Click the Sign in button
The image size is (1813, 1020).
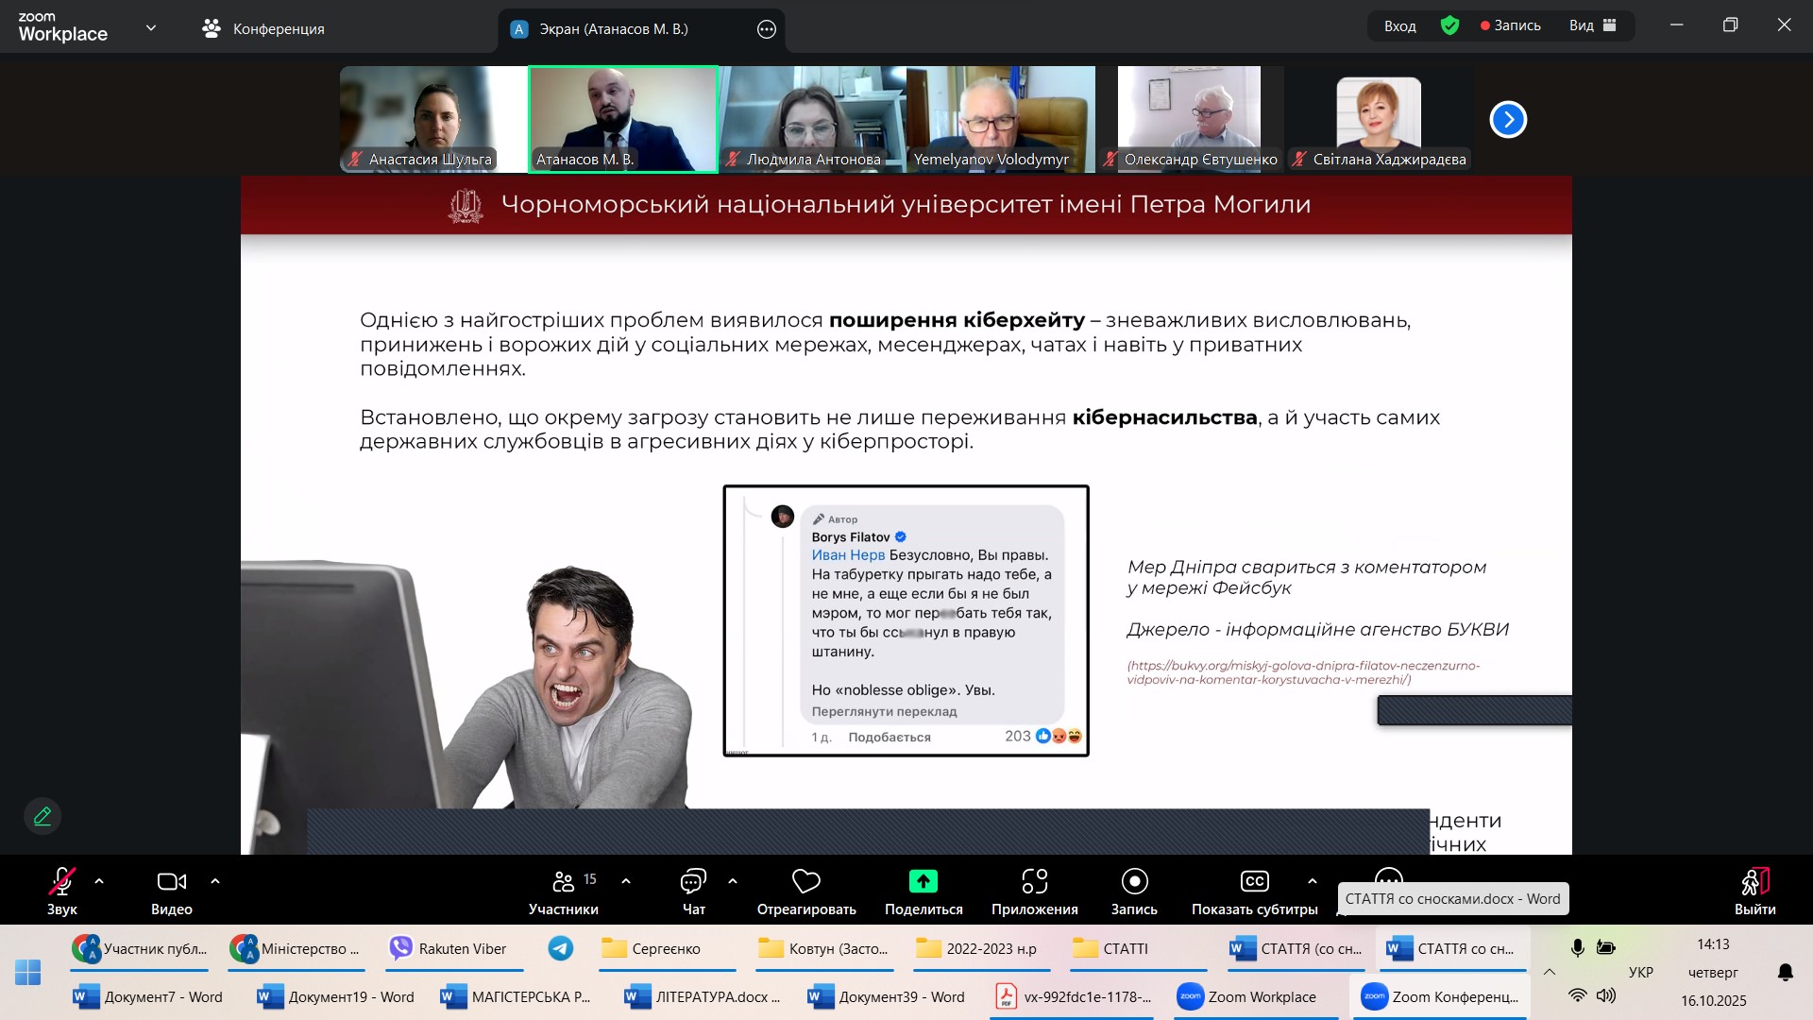click(1399, 25)
